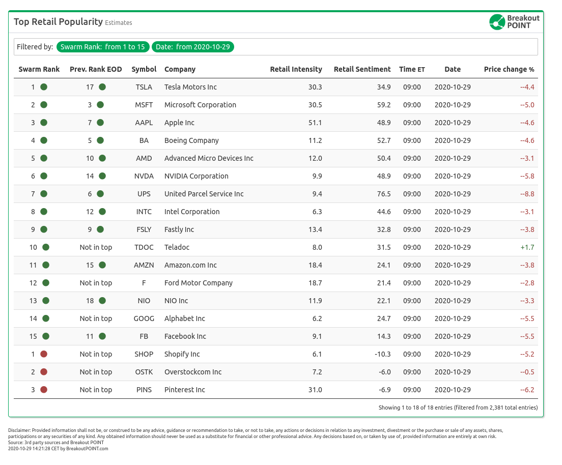
Task: Sort table by Price change % header
Action: click(509, 69)
